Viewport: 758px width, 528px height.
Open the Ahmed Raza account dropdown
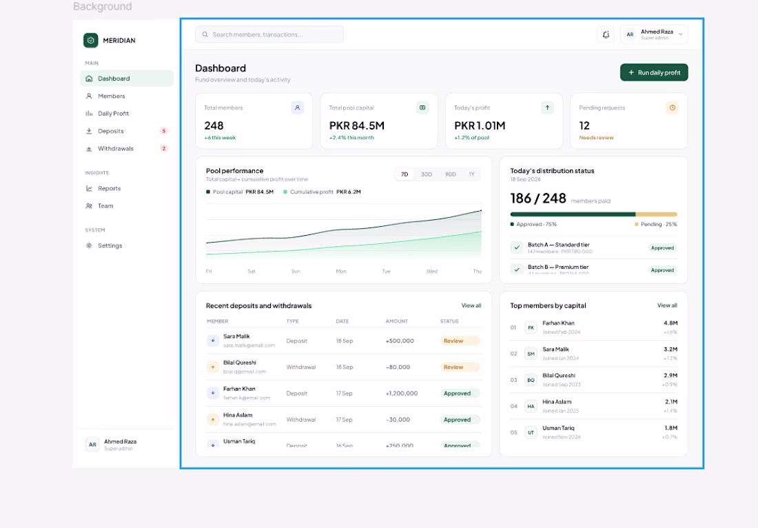point(654,34)
